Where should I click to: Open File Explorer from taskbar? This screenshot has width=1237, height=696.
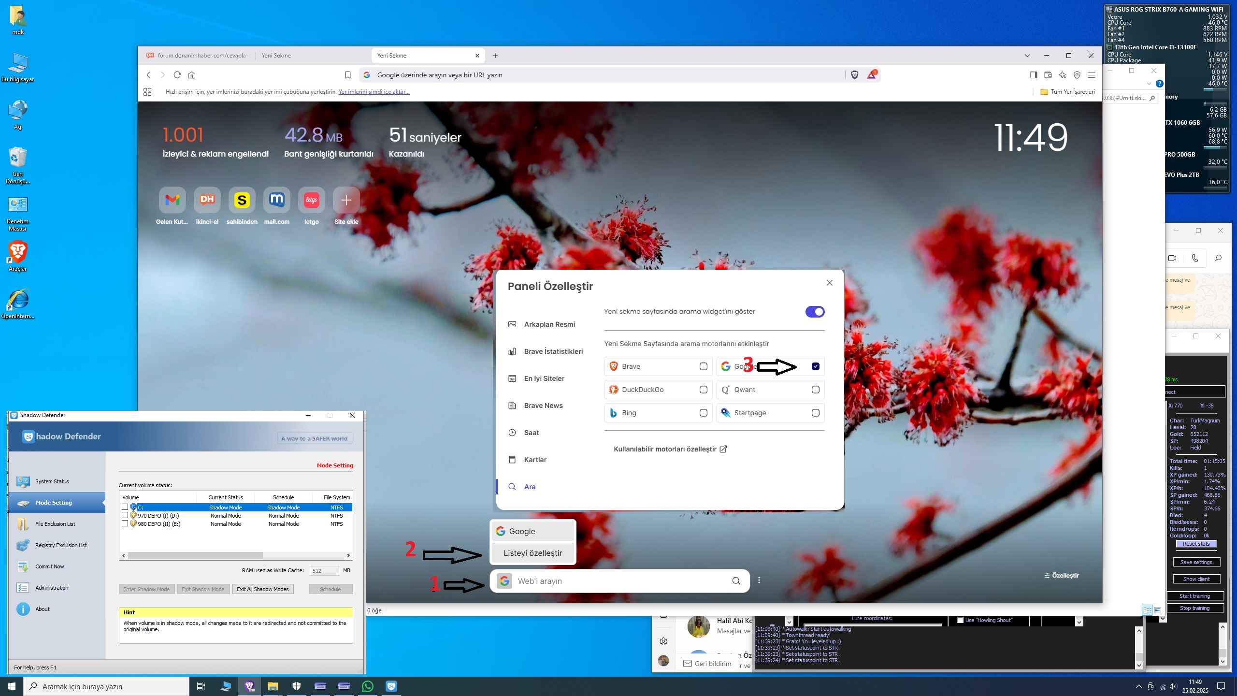[x=273, y=686]
